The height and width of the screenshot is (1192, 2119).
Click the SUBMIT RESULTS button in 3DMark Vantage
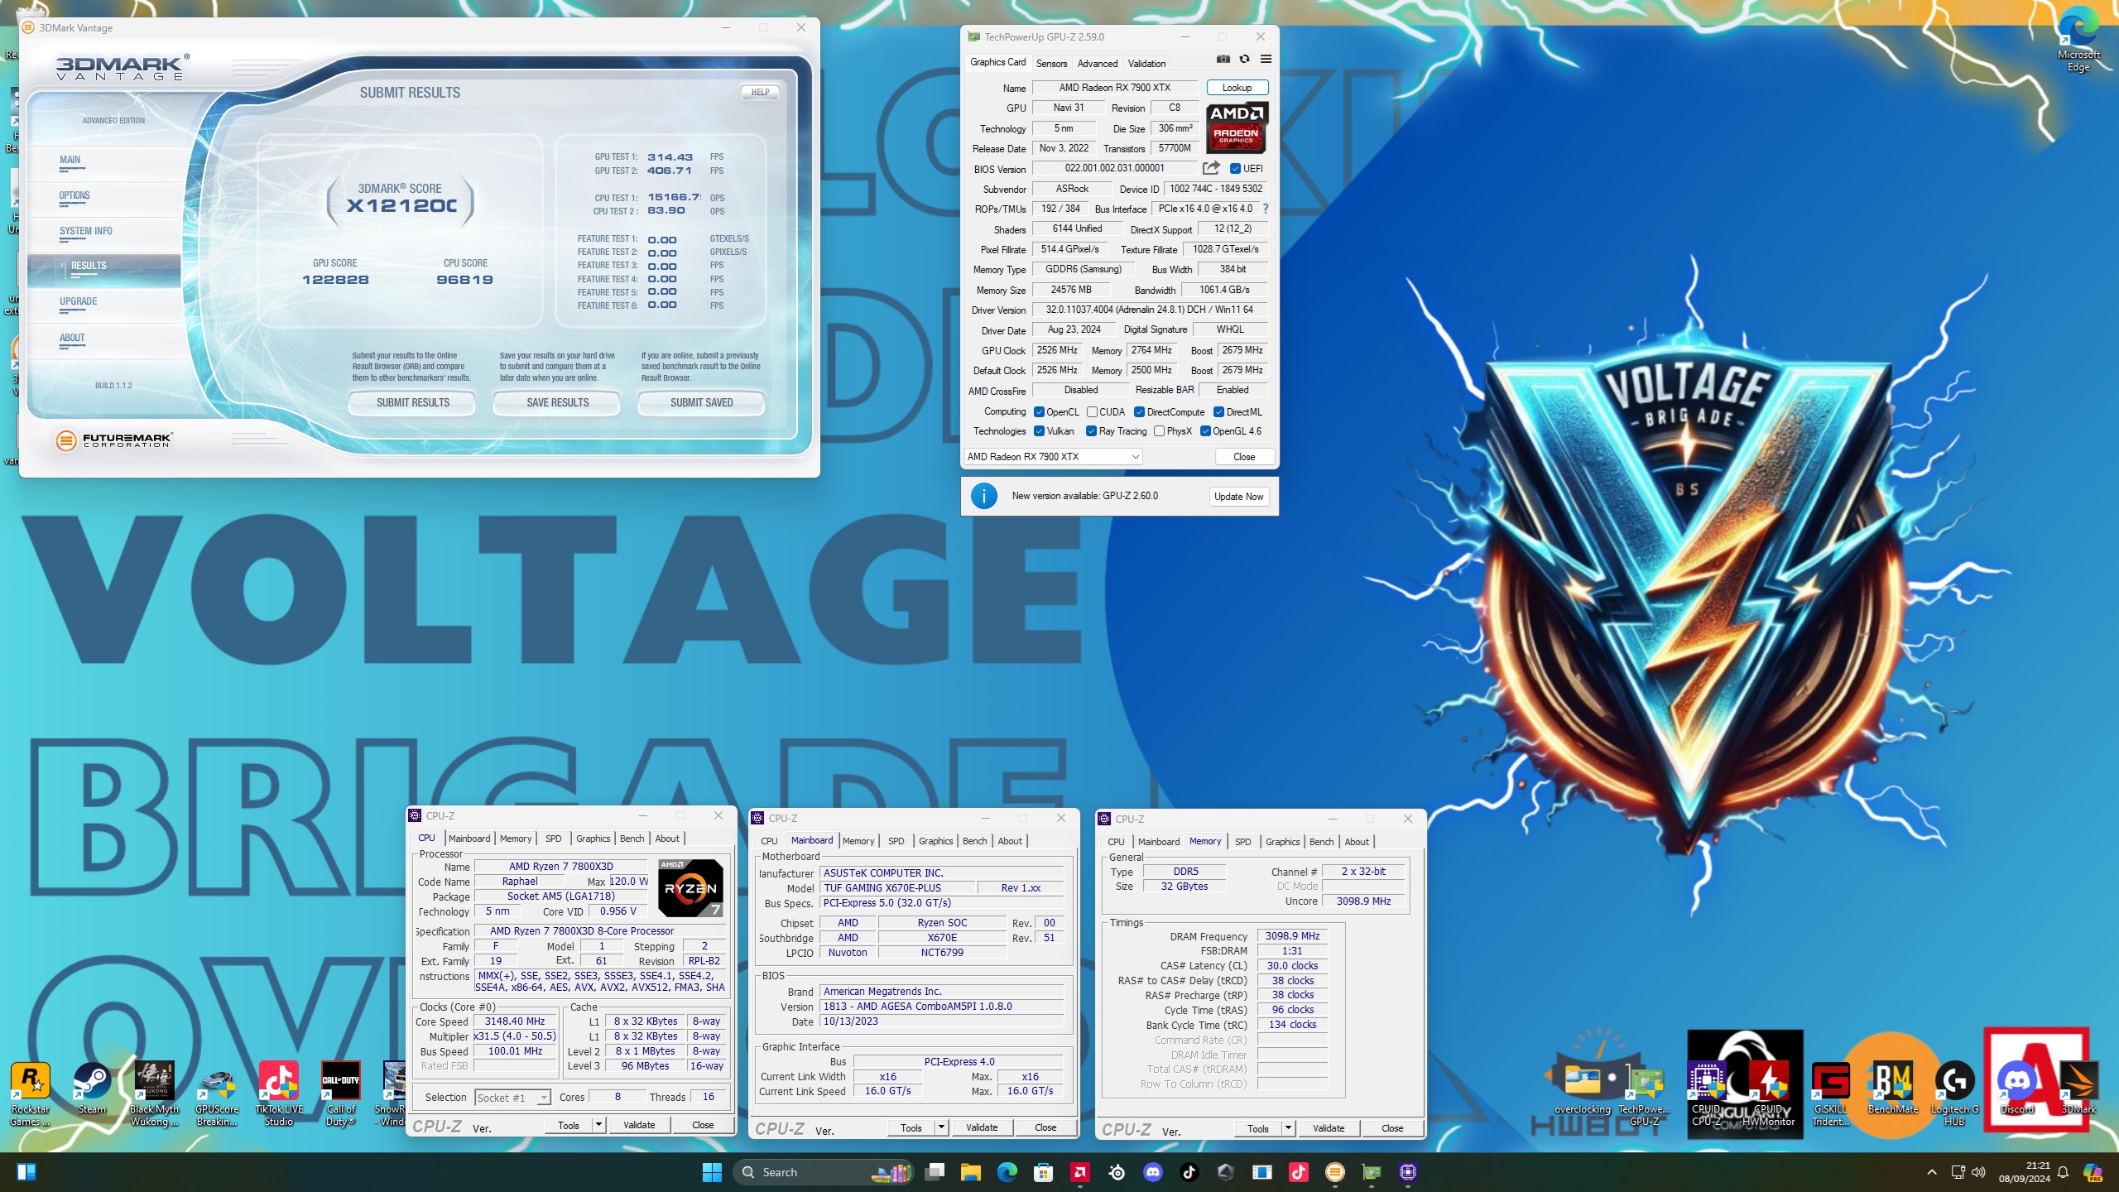413,402
